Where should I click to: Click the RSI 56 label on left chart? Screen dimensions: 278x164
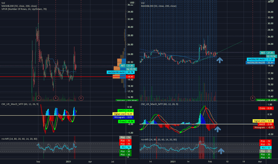click(x=126, y=147)
